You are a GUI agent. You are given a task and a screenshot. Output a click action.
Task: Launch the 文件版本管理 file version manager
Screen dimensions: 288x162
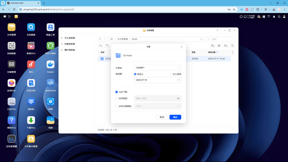click(31, 139)
